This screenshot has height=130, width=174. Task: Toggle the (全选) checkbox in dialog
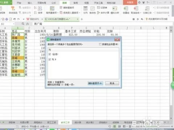[50, 54]
